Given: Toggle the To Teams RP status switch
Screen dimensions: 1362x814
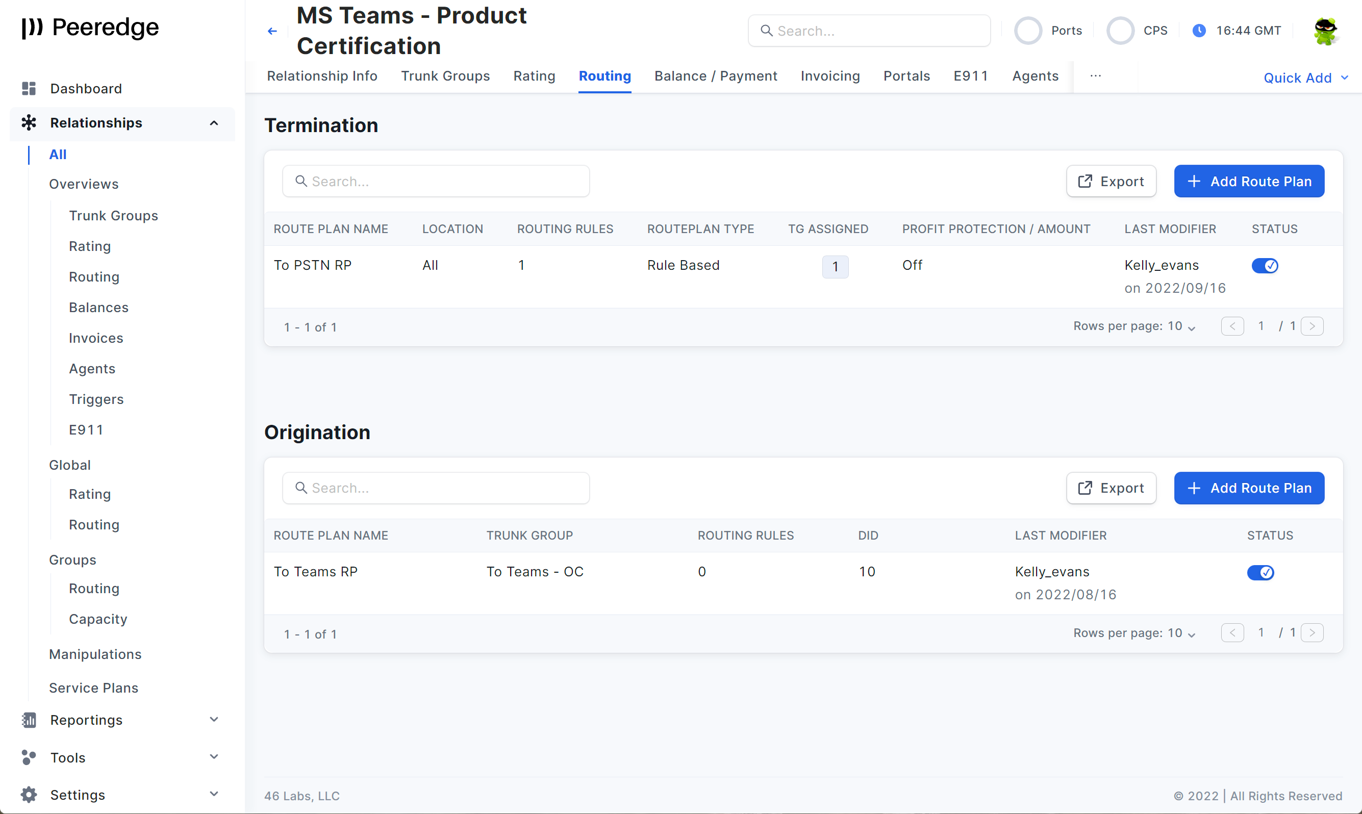Looking at the screenshot, I should tap(1260, 572).
